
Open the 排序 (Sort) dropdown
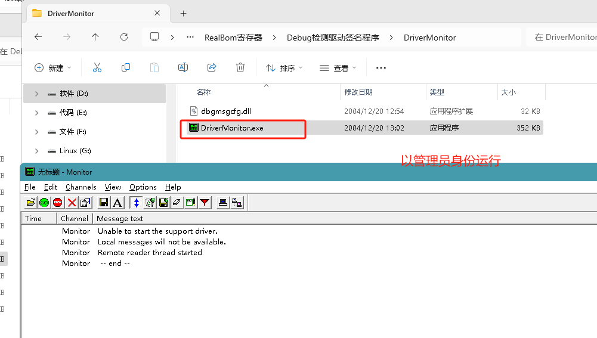pos(284,68)
